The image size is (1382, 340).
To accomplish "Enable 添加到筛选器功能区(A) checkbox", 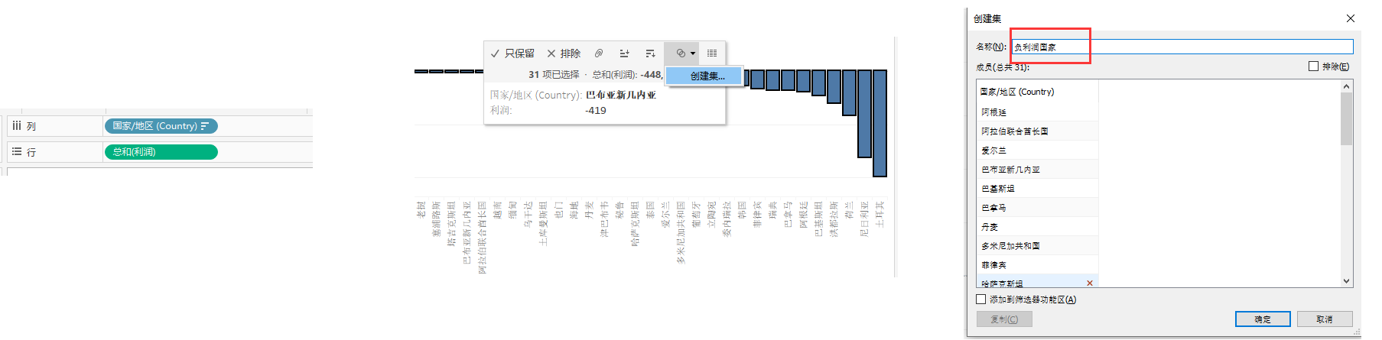I will click(981, 300).
